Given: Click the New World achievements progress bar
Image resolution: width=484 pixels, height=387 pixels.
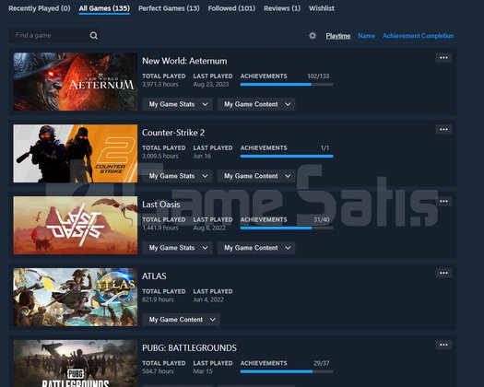Looking at the screenshot, I should coord(287,84).
